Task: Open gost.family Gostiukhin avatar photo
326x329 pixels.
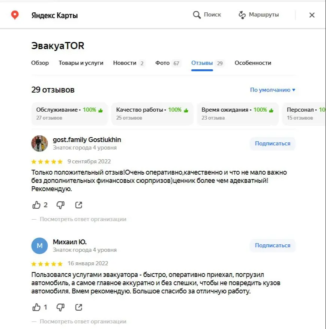Action: 39,144
